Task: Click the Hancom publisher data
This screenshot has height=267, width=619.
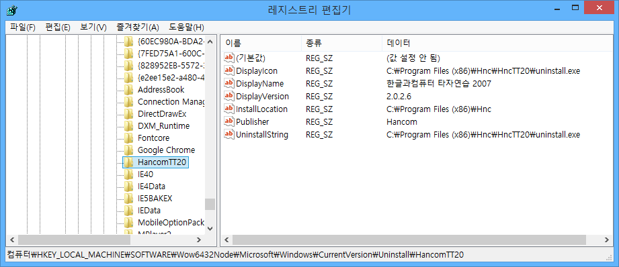Action: (402, 121)
